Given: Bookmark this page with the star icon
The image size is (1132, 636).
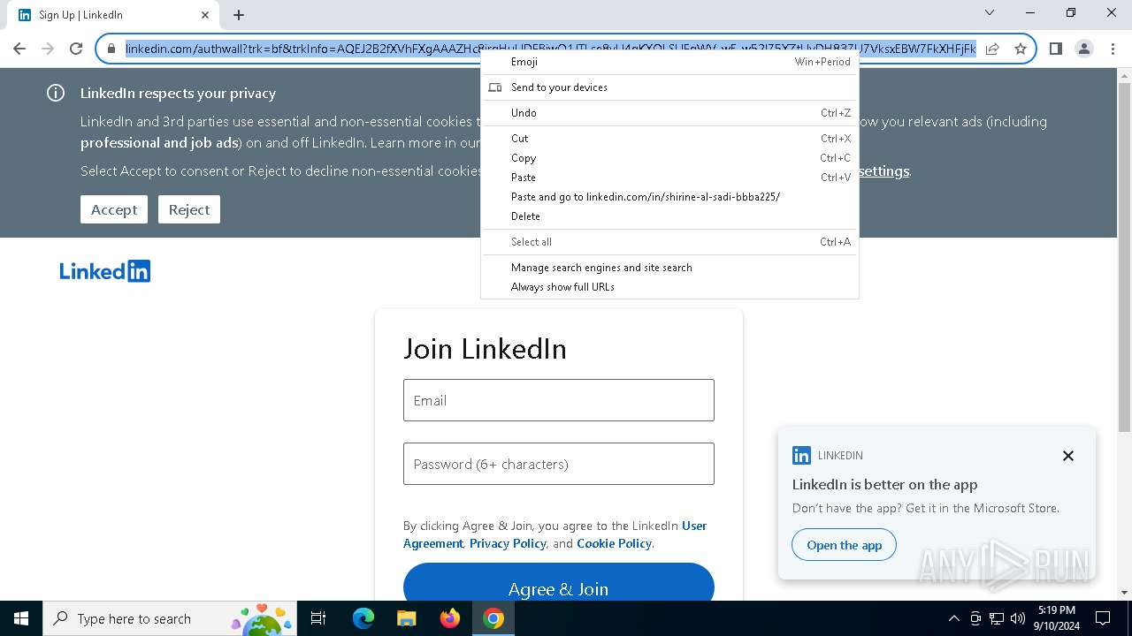Looking at the screenshot, I should [x=1021, y=49].
